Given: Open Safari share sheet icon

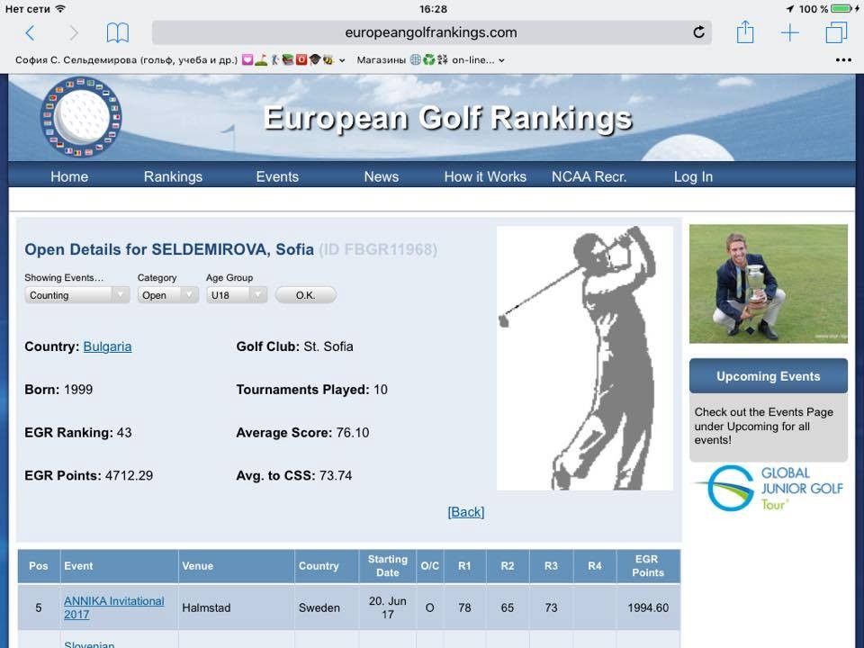Looking at the screenshot, I should [745, 32].
